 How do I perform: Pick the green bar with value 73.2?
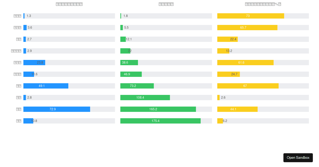coord(137,86)
